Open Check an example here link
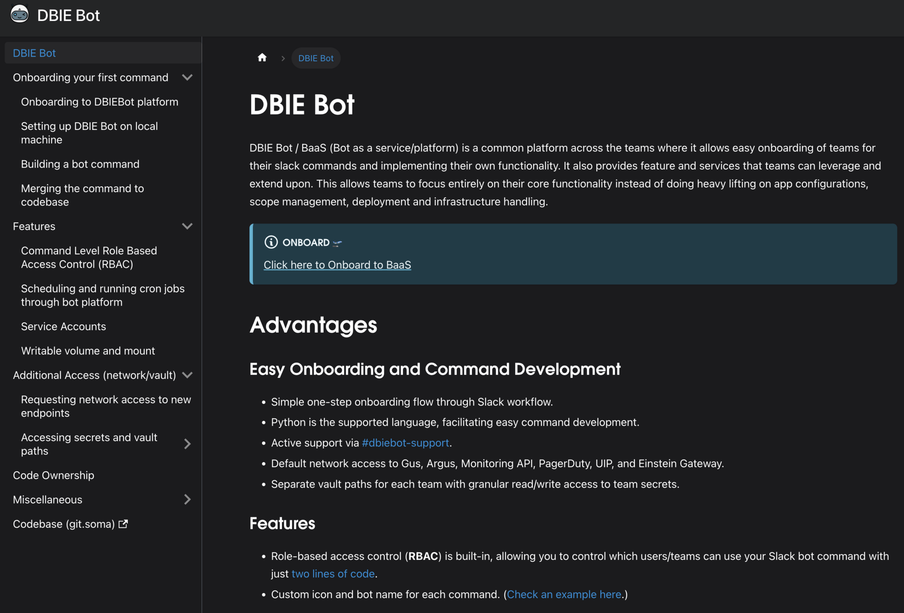This screenshot has width=904, height=613. coord(564,594)
